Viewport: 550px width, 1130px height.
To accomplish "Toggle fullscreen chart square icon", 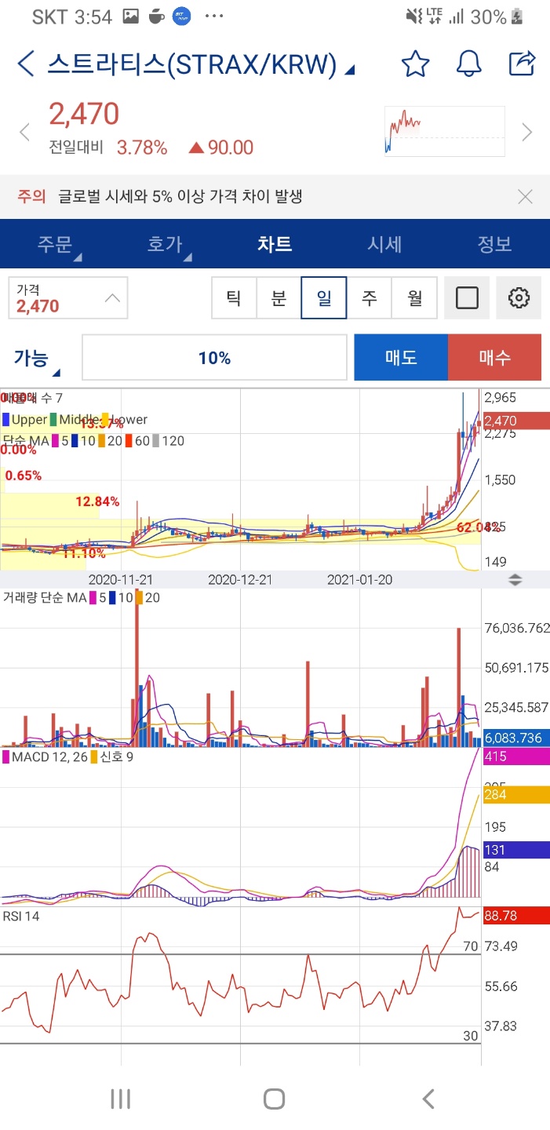I will tap(467, 297).
